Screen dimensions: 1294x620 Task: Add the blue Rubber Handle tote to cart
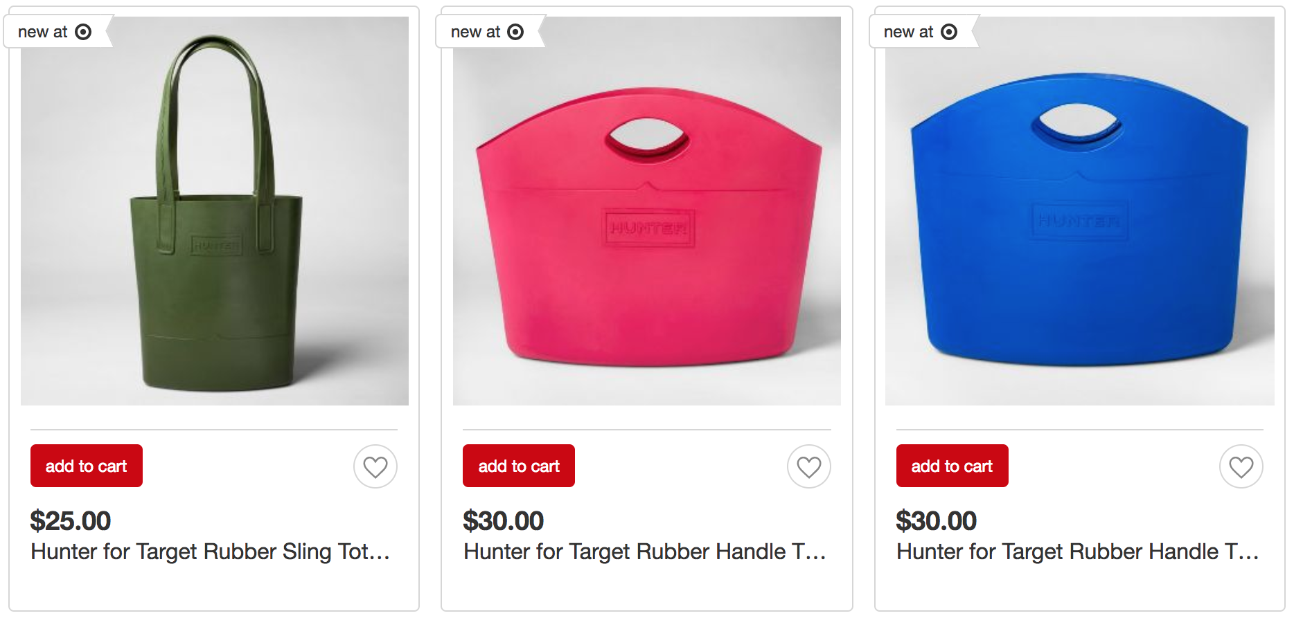click(952, 466)
